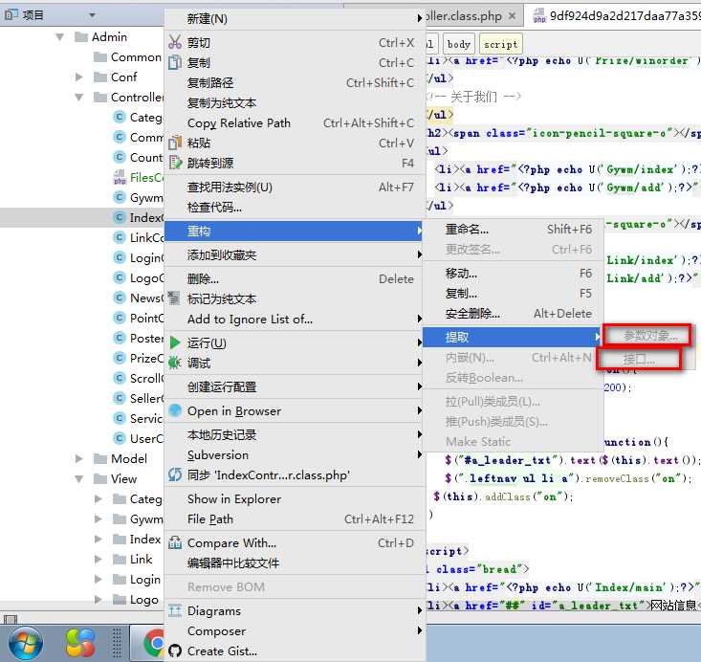
Task: Collapse the View folder arrow
Action: (79, 478)
